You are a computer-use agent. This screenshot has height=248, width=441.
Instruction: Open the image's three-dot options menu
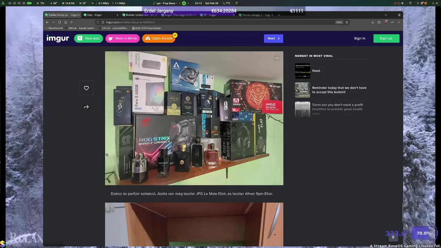[x=277, y=58]
